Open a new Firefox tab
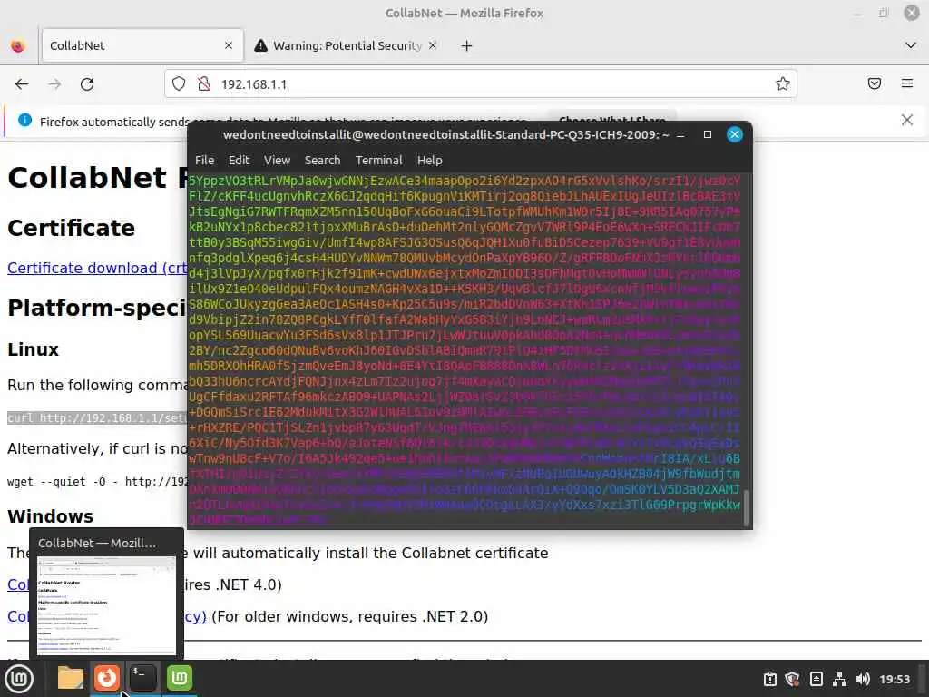929x697 pixels. 467,45
